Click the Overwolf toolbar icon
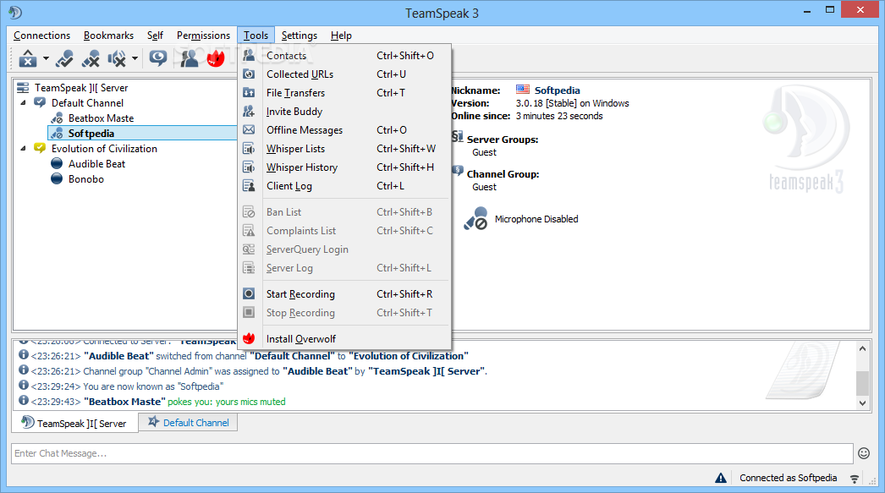Screen dimensions: 885x493 point(216,58)
